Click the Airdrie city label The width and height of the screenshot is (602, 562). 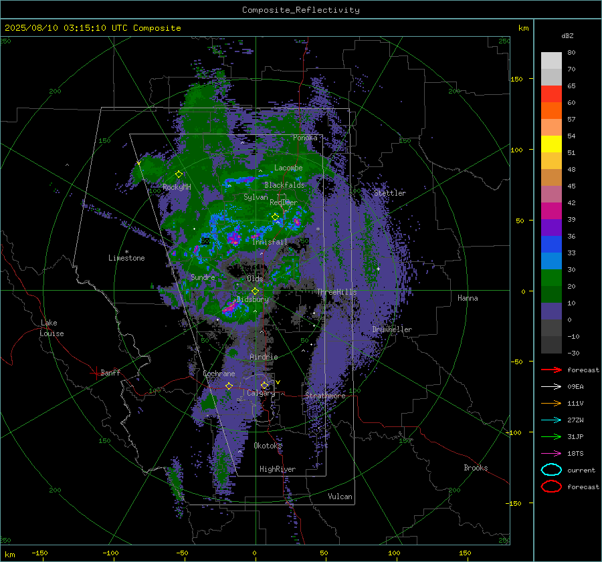click(264, 357)
